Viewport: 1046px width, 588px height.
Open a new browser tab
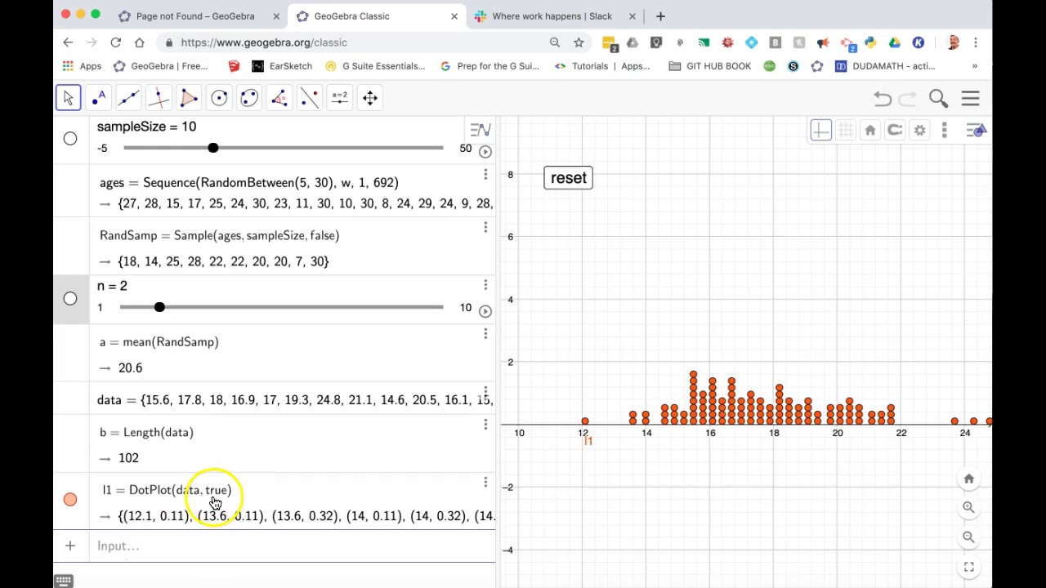click(x=660, y=16)
